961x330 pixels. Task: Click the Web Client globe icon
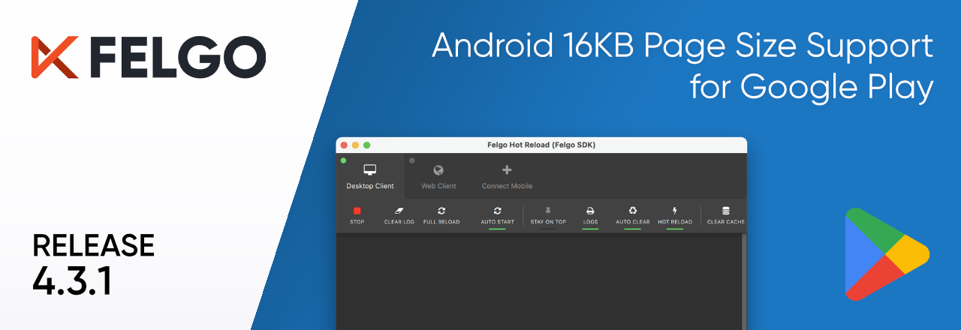[438, 170]
